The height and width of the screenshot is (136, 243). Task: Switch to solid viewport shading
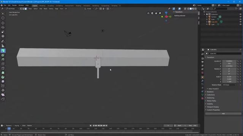click(191, 9)
